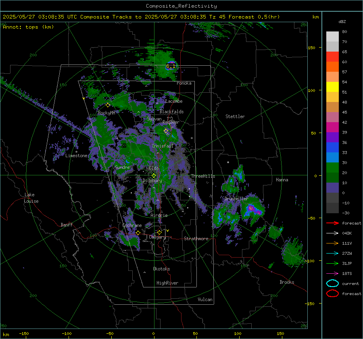Click the orange 111V arrow in legend
Screen dimensions: 363x339
pos(332,243)
